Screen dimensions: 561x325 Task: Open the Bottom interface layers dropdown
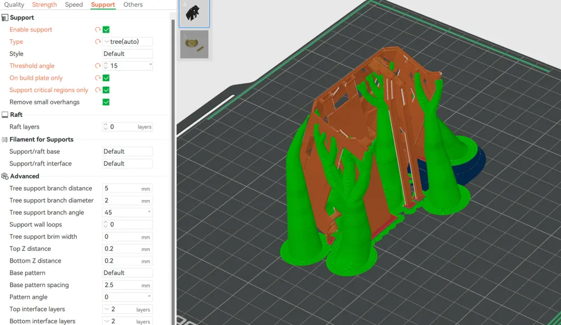coord(127,322)
